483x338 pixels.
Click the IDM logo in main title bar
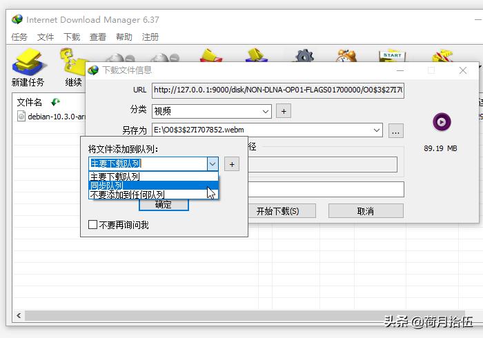click(17, 19)
